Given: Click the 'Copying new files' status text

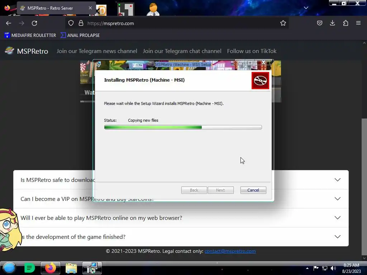Looking at the screenshot, I should pos(143,120).
